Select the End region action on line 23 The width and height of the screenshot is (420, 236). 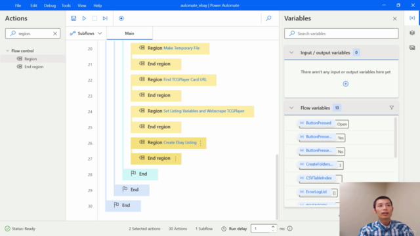click(156, 96)
